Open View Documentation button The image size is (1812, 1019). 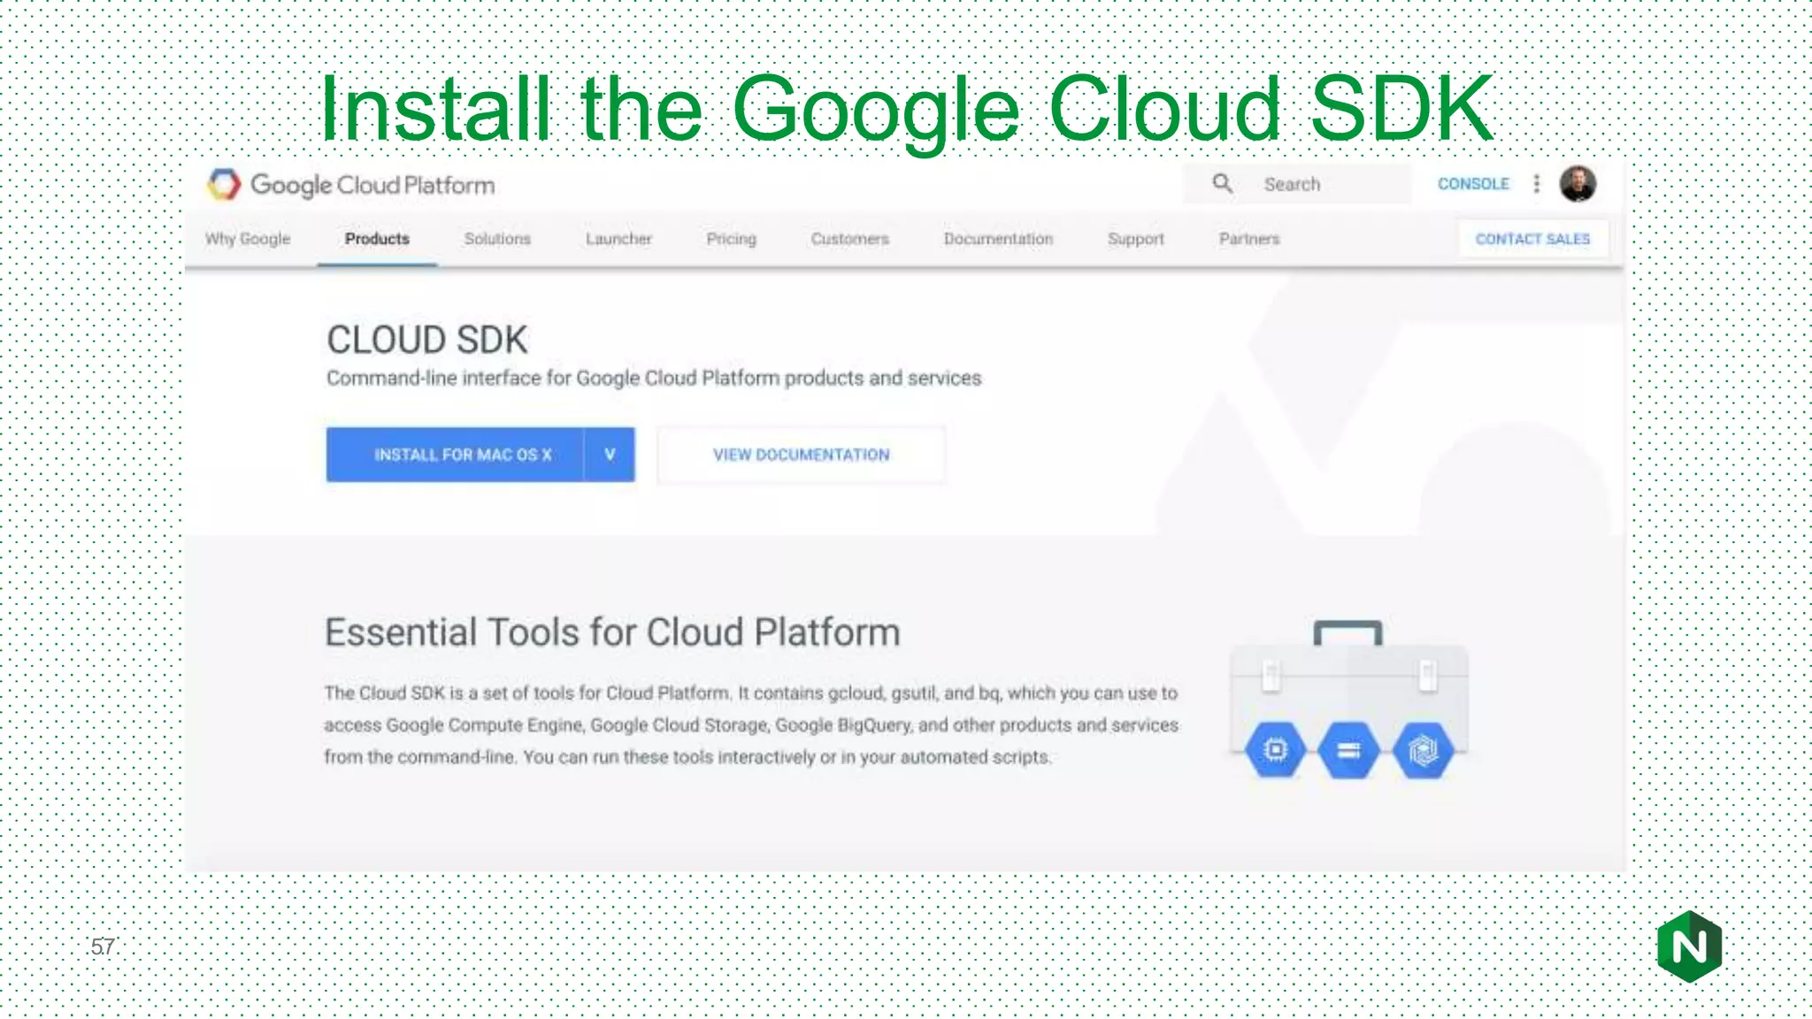[802, 455]
